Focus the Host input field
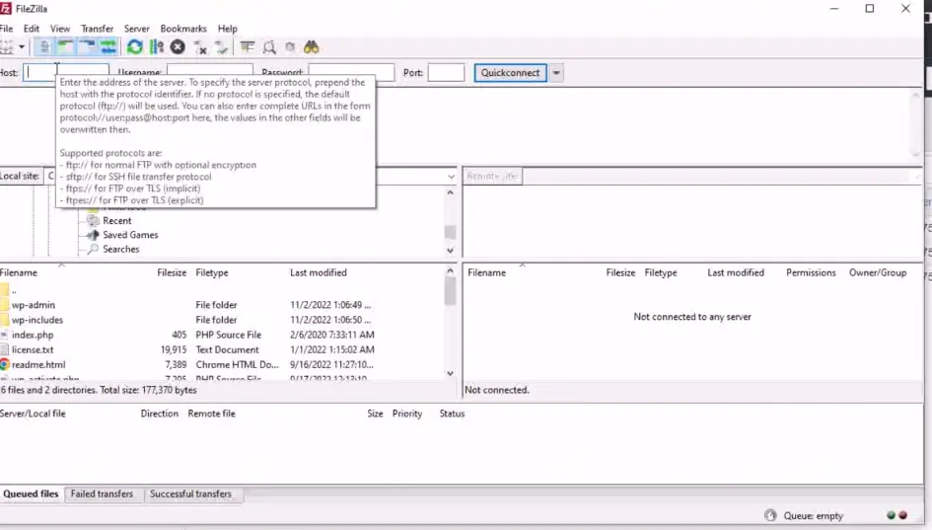The width and height of the screenshot is (932, 530). pos(66,73)
